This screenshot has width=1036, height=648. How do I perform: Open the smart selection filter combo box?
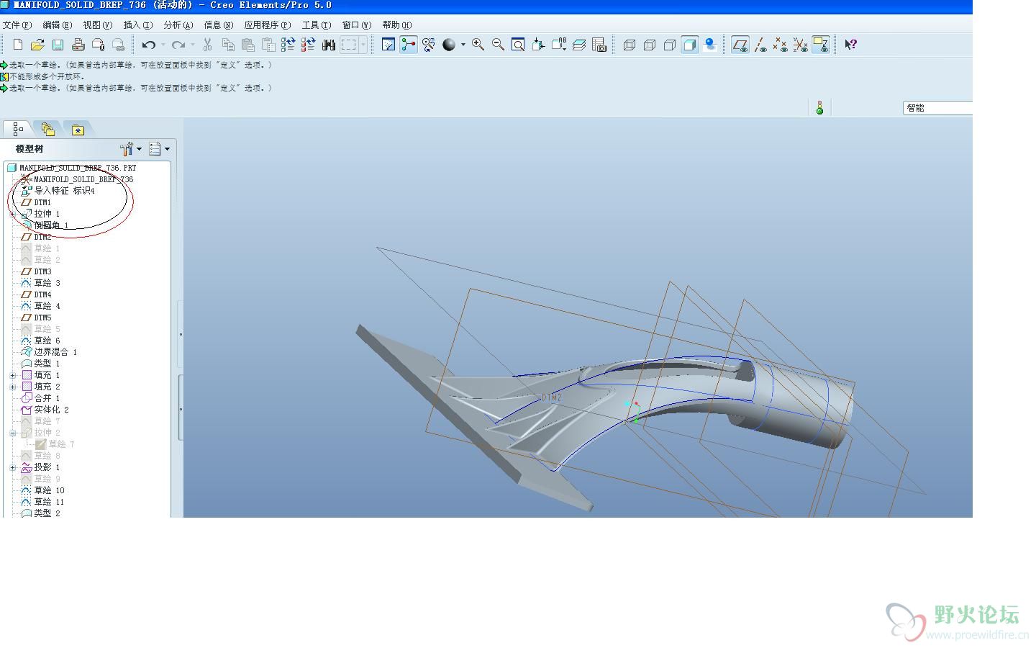click(937, 108)
